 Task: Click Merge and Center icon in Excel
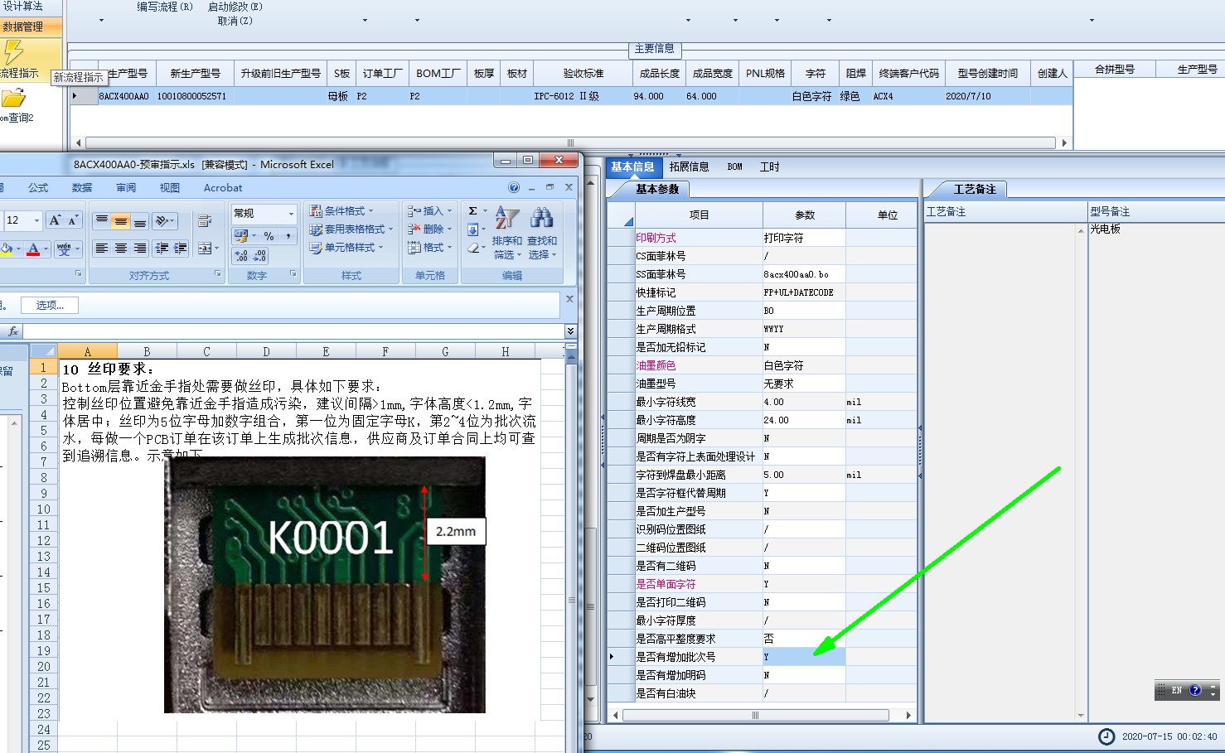pyautogui.click(x=205, y=248)
